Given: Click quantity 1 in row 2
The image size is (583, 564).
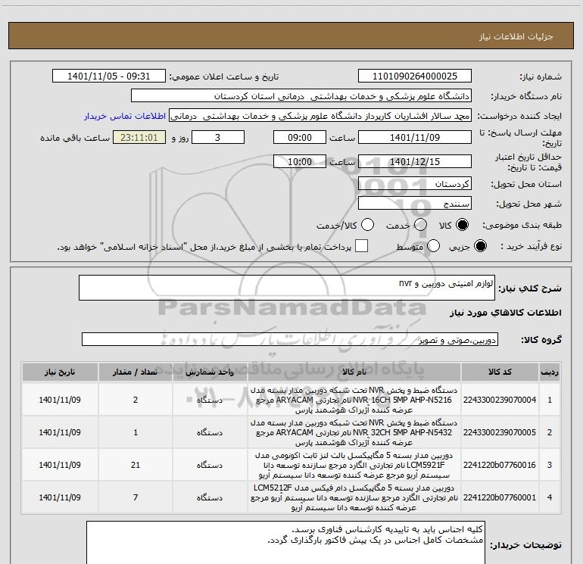Looking at the screenshot, I should [136, 432].
